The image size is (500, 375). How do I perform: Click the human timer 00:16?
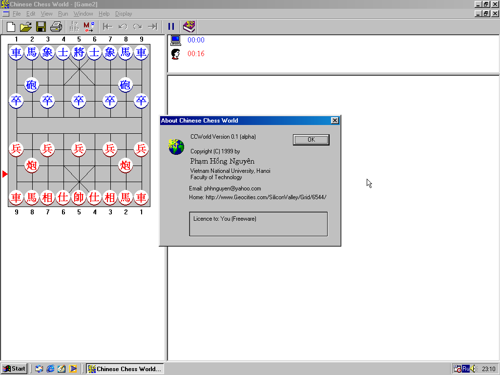point(196,54)
